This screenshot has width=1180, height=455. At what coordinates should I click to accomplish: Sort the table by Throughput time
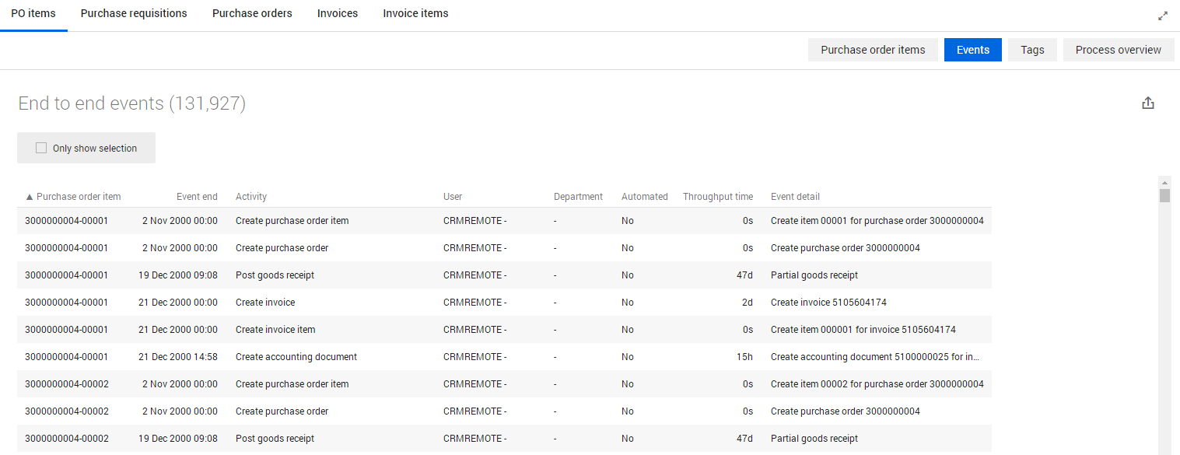pyautogui.click(x=717, y=197)
